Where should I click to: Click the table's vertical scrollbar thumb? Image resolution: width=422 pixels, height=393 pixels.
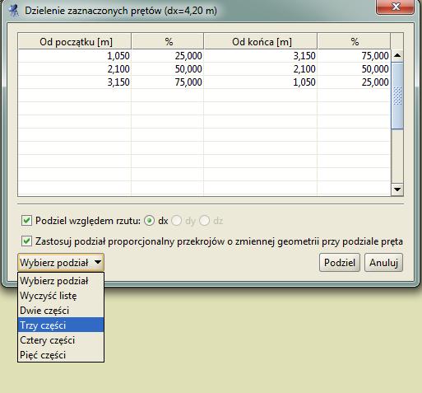click(397, 96)
